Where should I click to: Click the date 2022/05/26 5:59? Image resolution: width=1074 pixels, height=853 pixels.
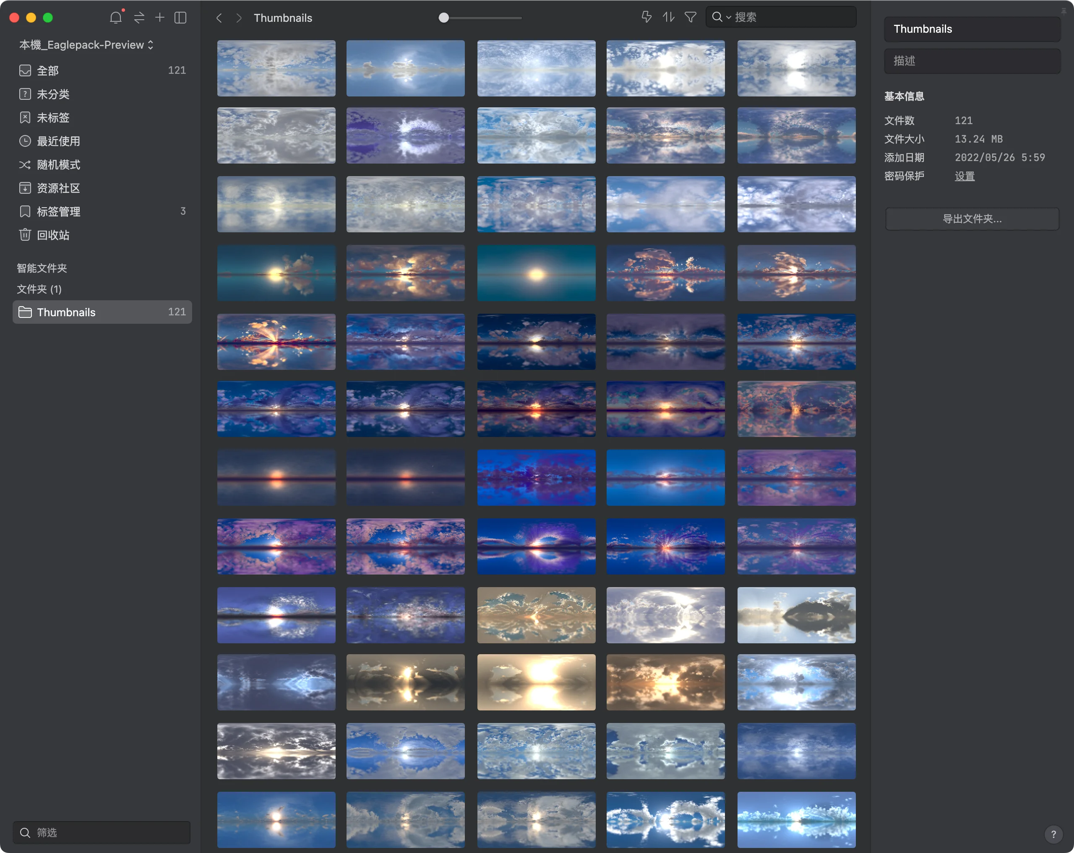pos(999,157)
